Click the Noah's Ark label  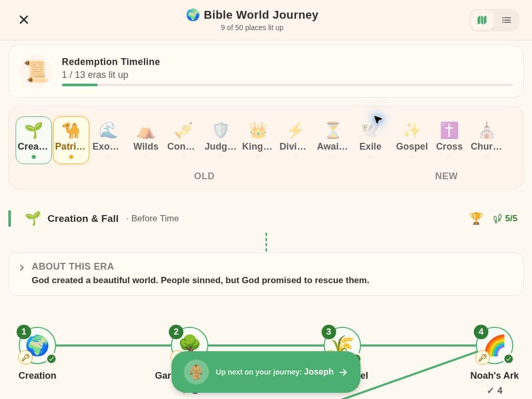coord(495,376)
